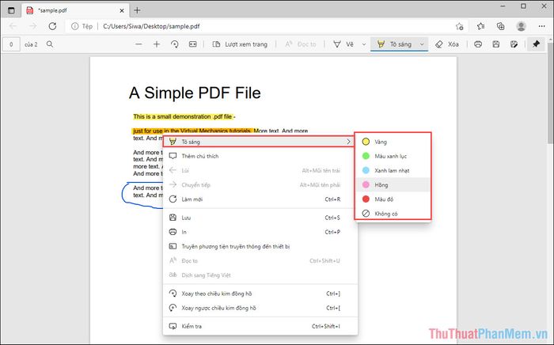Select In (print) in the context menu
This screenshot has width=554, height=345.
tap(260, 232)
